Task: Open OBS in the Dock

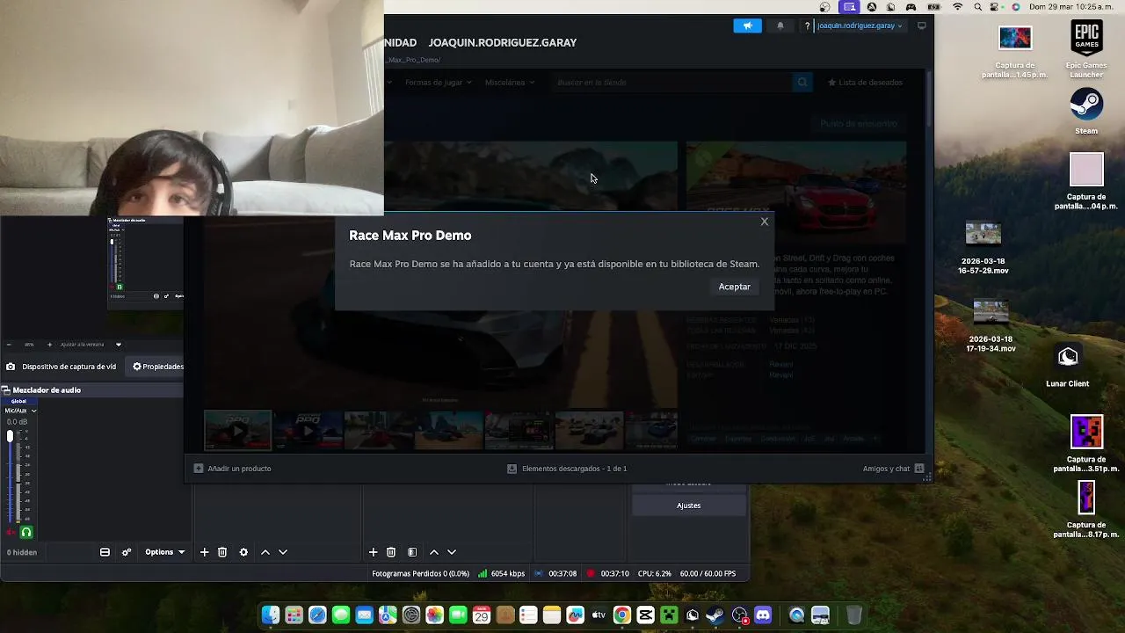Action: [739, 615]
